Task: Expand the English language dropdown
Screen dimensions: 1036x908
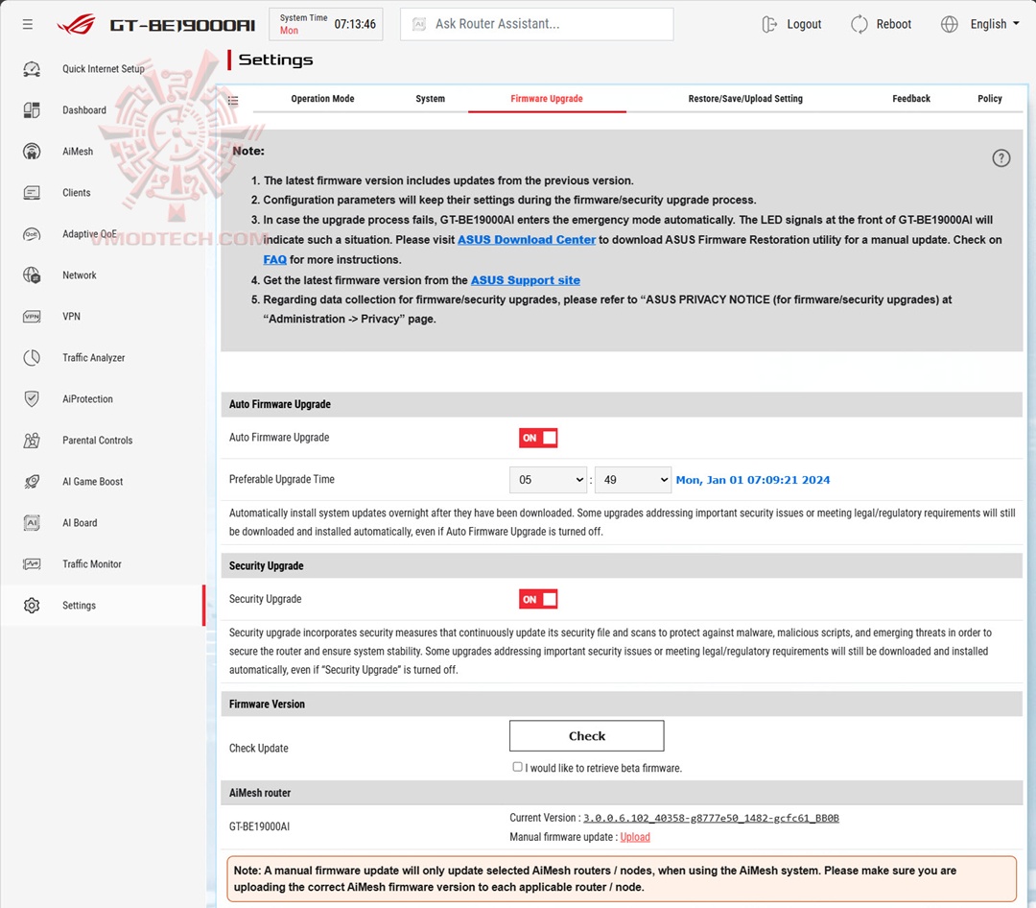Action: [995, 24]
